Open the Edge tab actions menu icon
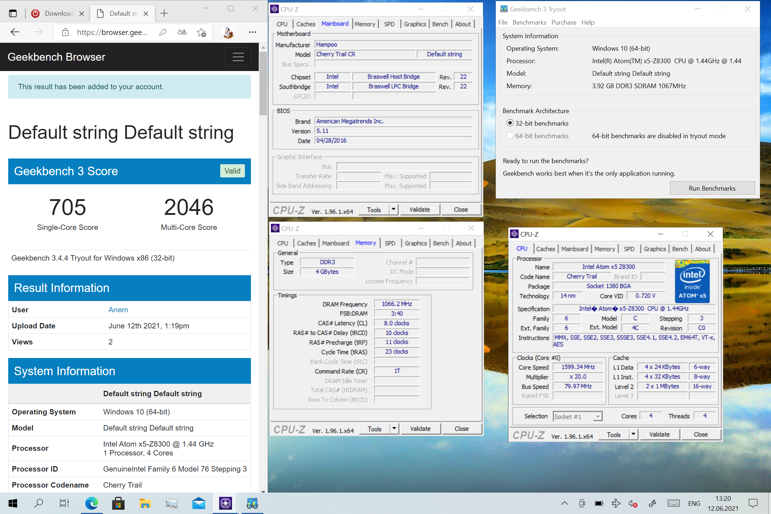Image resolution: width=771 pixels, height=514 pixels. 13,14
